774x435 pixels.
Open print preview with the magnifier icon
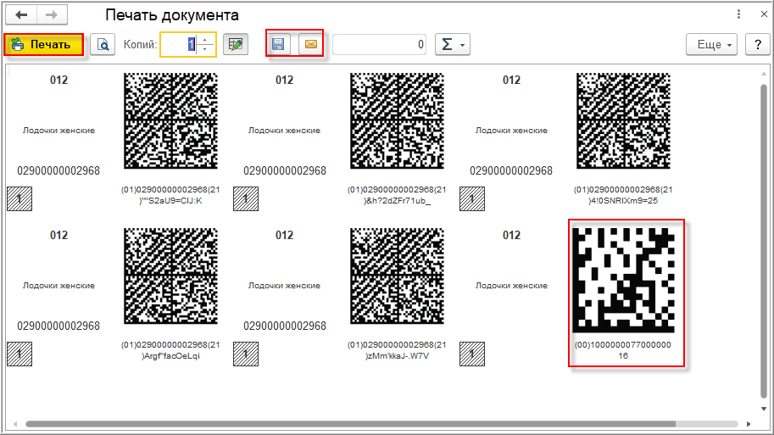[103, 44]
